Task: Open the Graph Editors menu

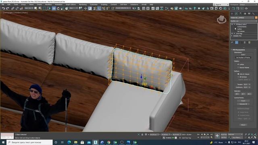Action: click(x=71, y=4)
